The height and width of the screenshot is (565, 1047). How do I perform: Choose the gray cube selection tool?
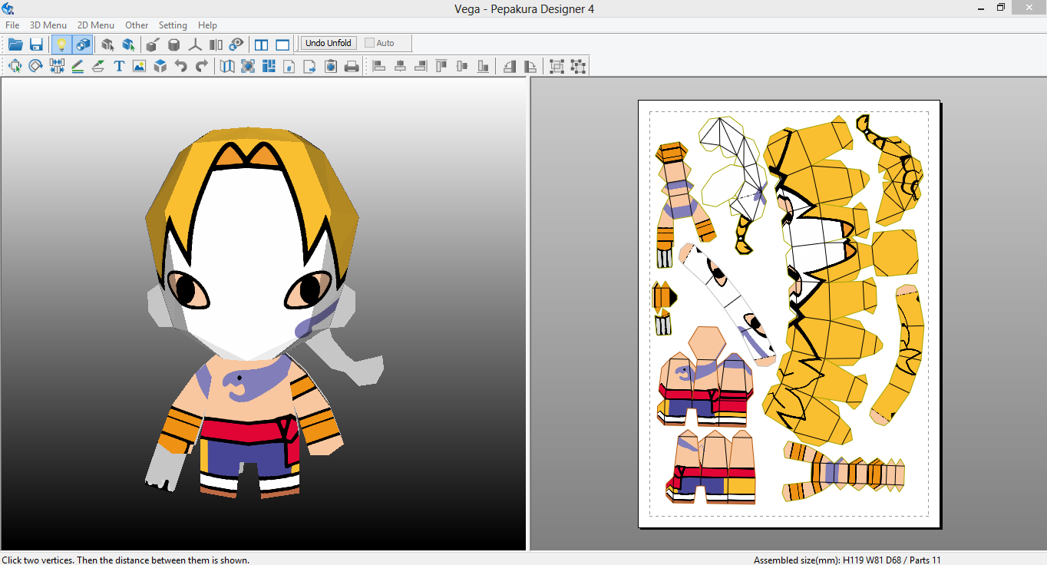pyautogui.click(x=108, y=44)
